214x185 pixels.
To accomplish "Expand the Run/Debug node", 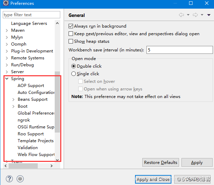I will 7,65.
